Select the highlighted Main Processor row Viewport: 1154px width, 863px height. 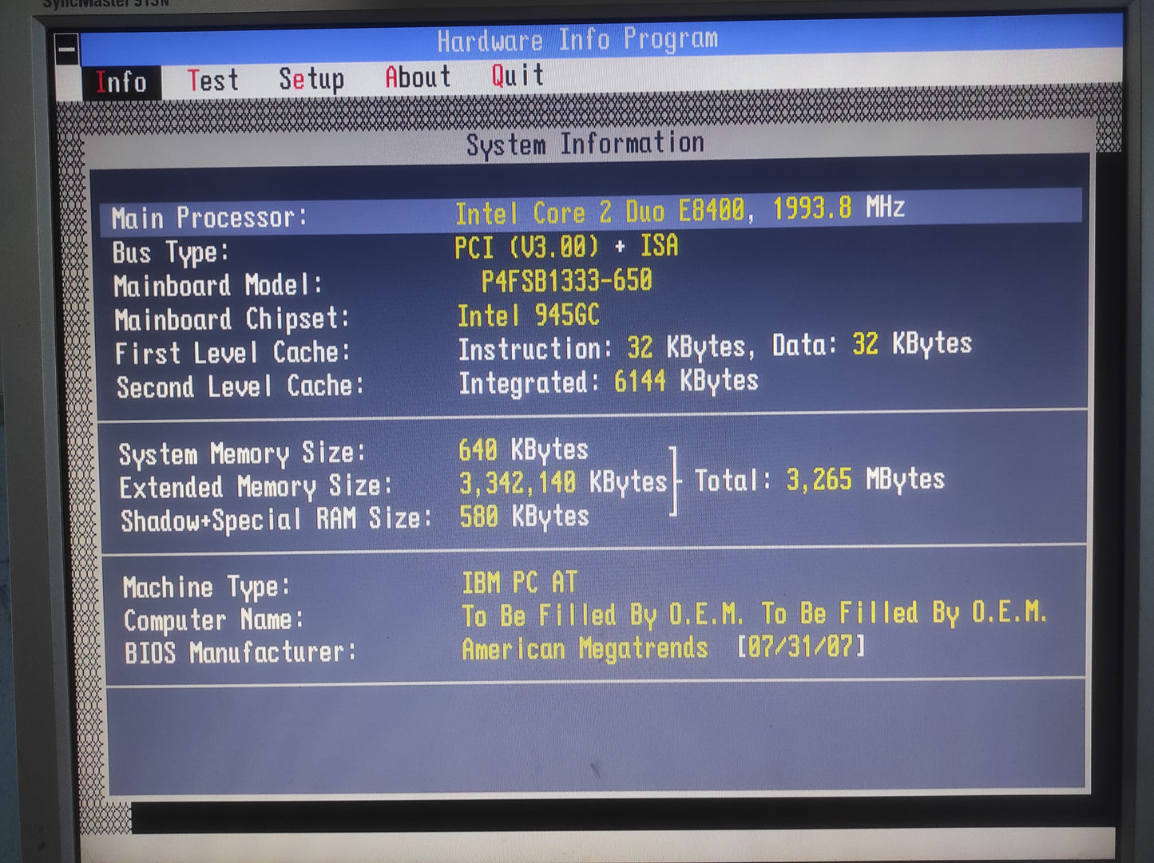[x=591, y=213]
